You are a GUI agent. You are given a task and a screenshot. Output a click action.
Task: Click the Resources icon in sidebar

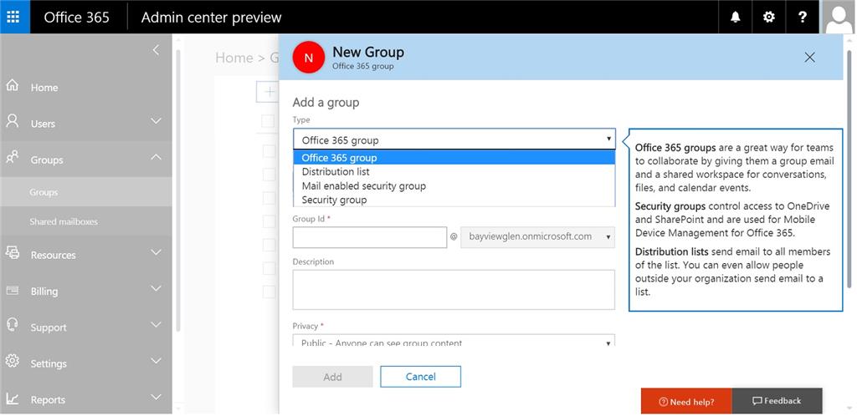point(12,252)
